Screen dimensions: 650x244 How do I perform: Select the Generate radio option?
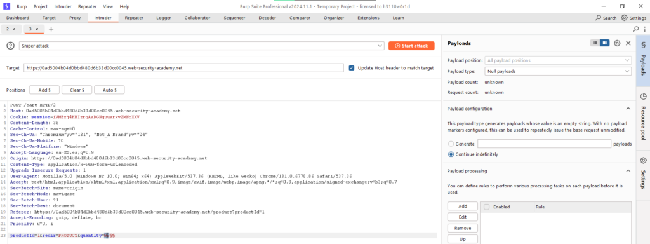451,144
